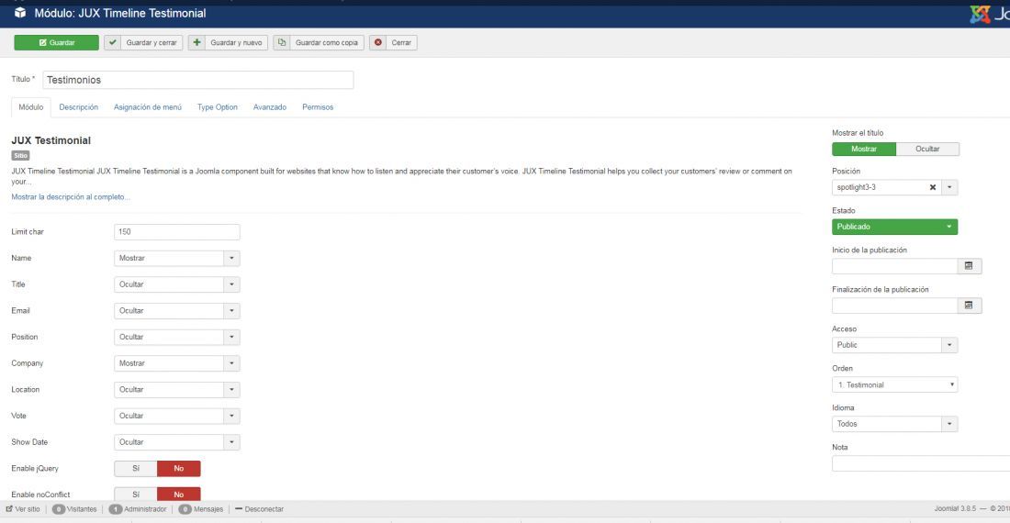The height and width of the screenshot is (523, 1010).
Task: Click the Sitio badge
Action: click(20, 156)
